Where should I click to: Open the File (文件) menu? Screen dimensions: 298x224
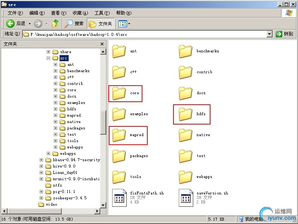point(15,13)
